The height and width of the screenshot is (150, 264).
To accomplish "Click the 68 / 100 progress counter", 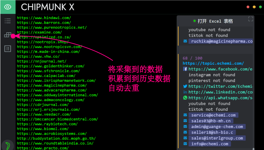I will 193,58.
